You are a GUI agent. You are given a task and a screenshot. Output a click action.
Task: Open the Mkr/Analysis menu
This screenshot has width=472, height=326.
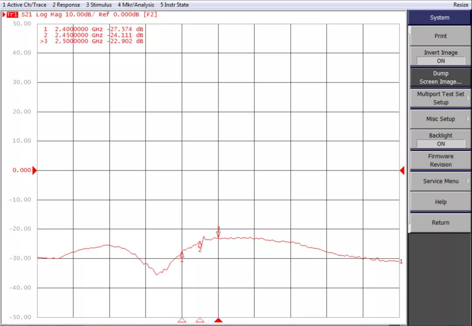(135, 5)
